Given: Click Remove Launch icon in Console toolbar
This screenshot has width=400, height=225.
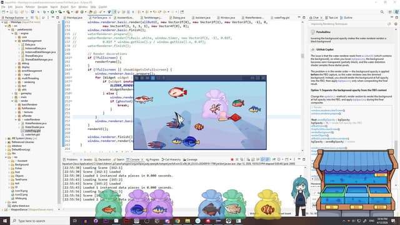Looking at the screenshot, I should tap(237, 159).
